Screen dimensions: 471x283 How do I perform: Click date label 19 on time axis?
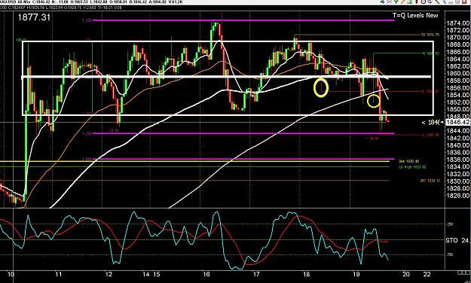click(x=356, y=275)
